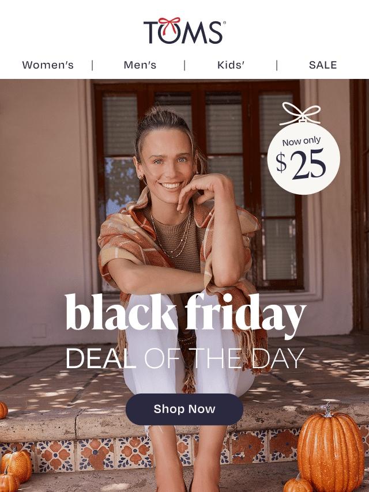Viewport: 369px width, 492px height.
Task: Click the red bow on the TOMS logo
Action: click(170, 24)
